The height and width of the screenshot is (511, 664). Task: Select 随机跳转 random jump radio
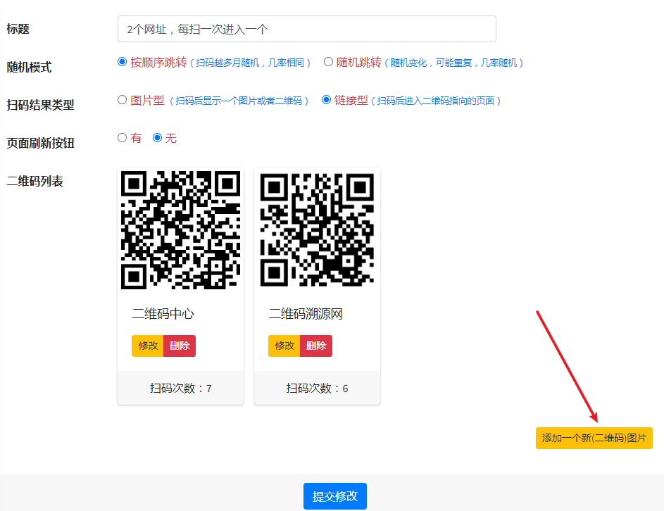(328, 62)
